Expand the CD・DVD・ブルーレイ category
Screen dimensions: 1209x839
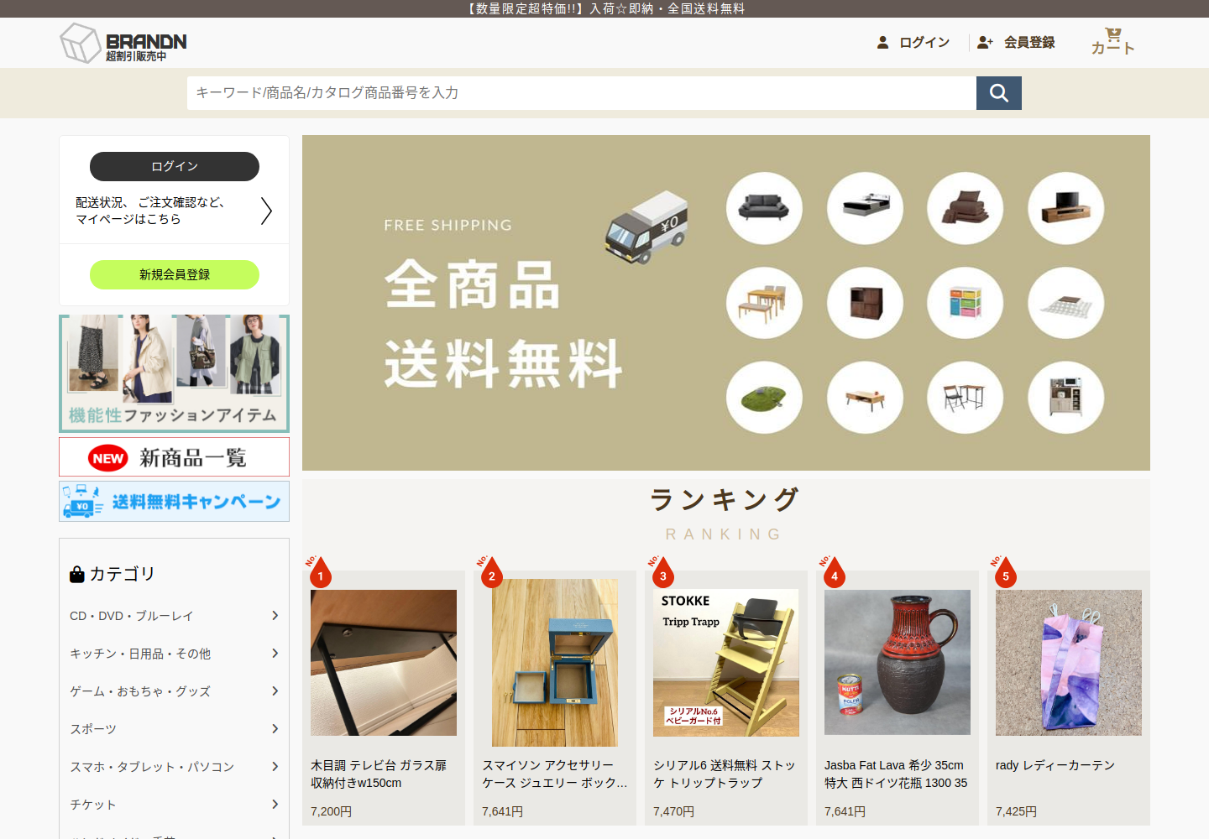pos(175,616)
